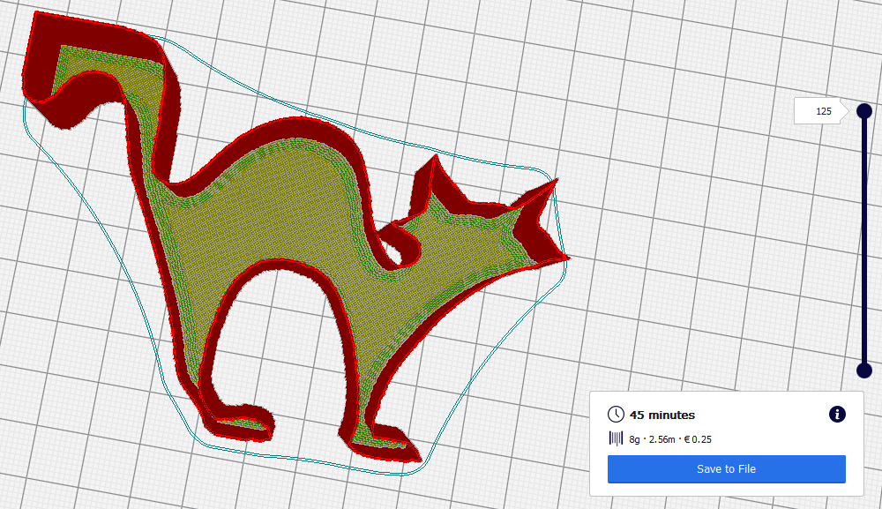The width and height of the screenshot is (882, 509).
Task: Click the 8g filament weight text
Action: click(x=634, y=438)
